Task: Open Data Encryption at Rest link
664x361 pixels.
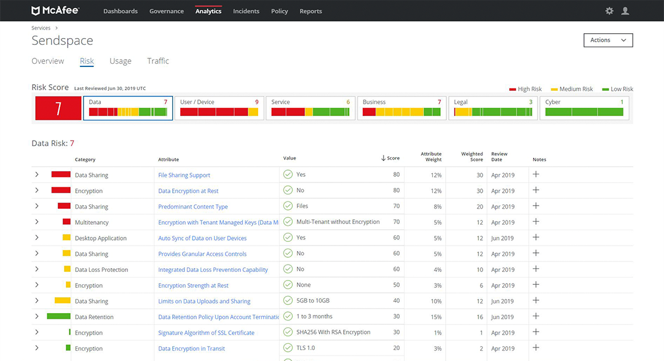Action: pyautogui.click(x=188, y=191)
